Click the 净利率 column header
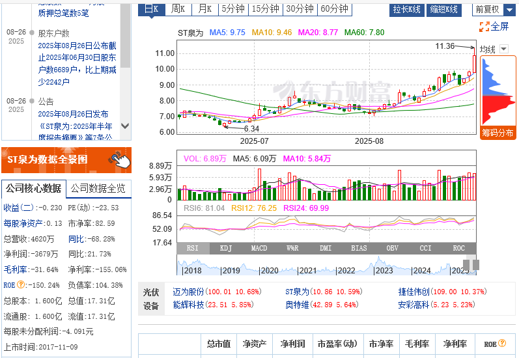Image resolution: width=519 pixels, height=358 pixels. point(455,344)
